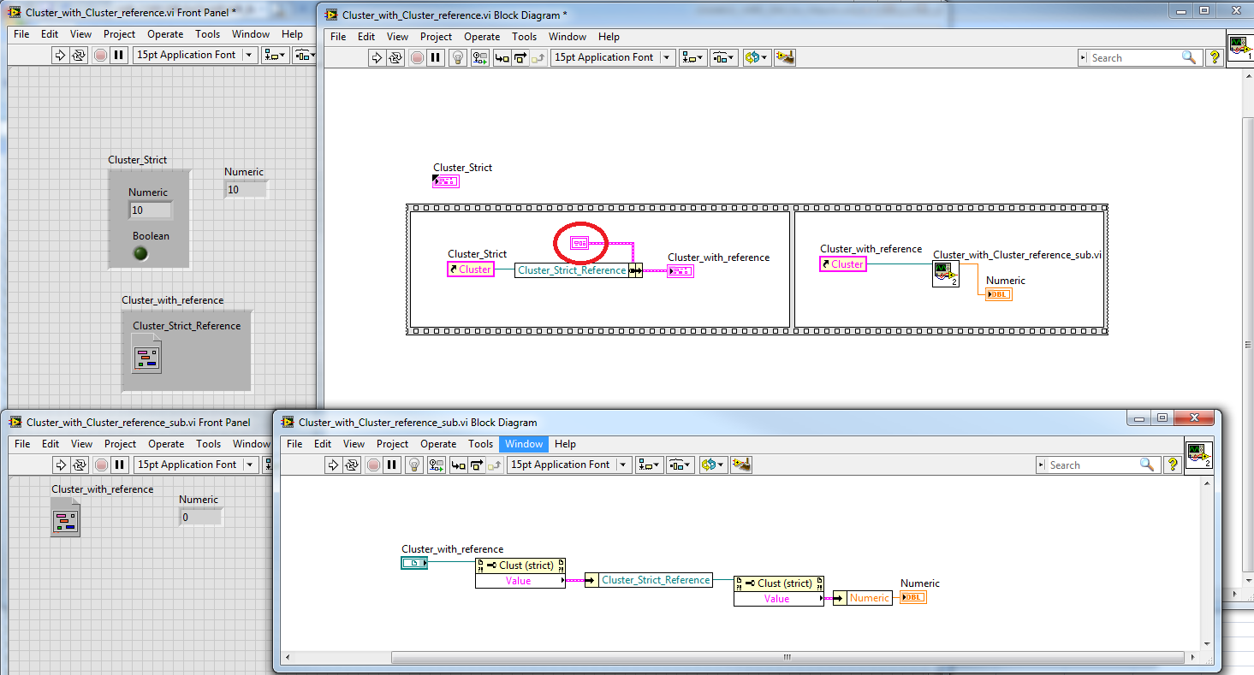Click the VI icon of the main Block Diagram

point(1240,47)
